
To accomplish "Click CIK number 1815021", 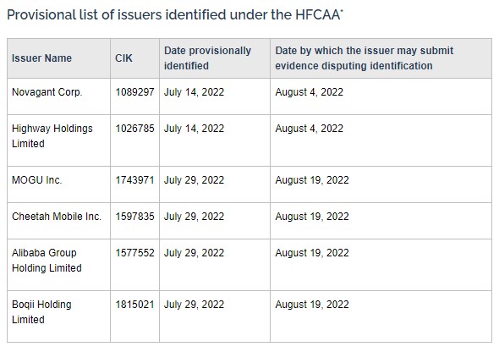I will click(x=134, y=305).
